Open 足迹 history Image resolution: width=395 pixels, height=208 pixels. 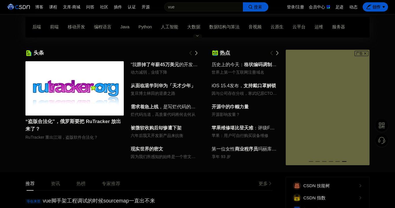339,7
